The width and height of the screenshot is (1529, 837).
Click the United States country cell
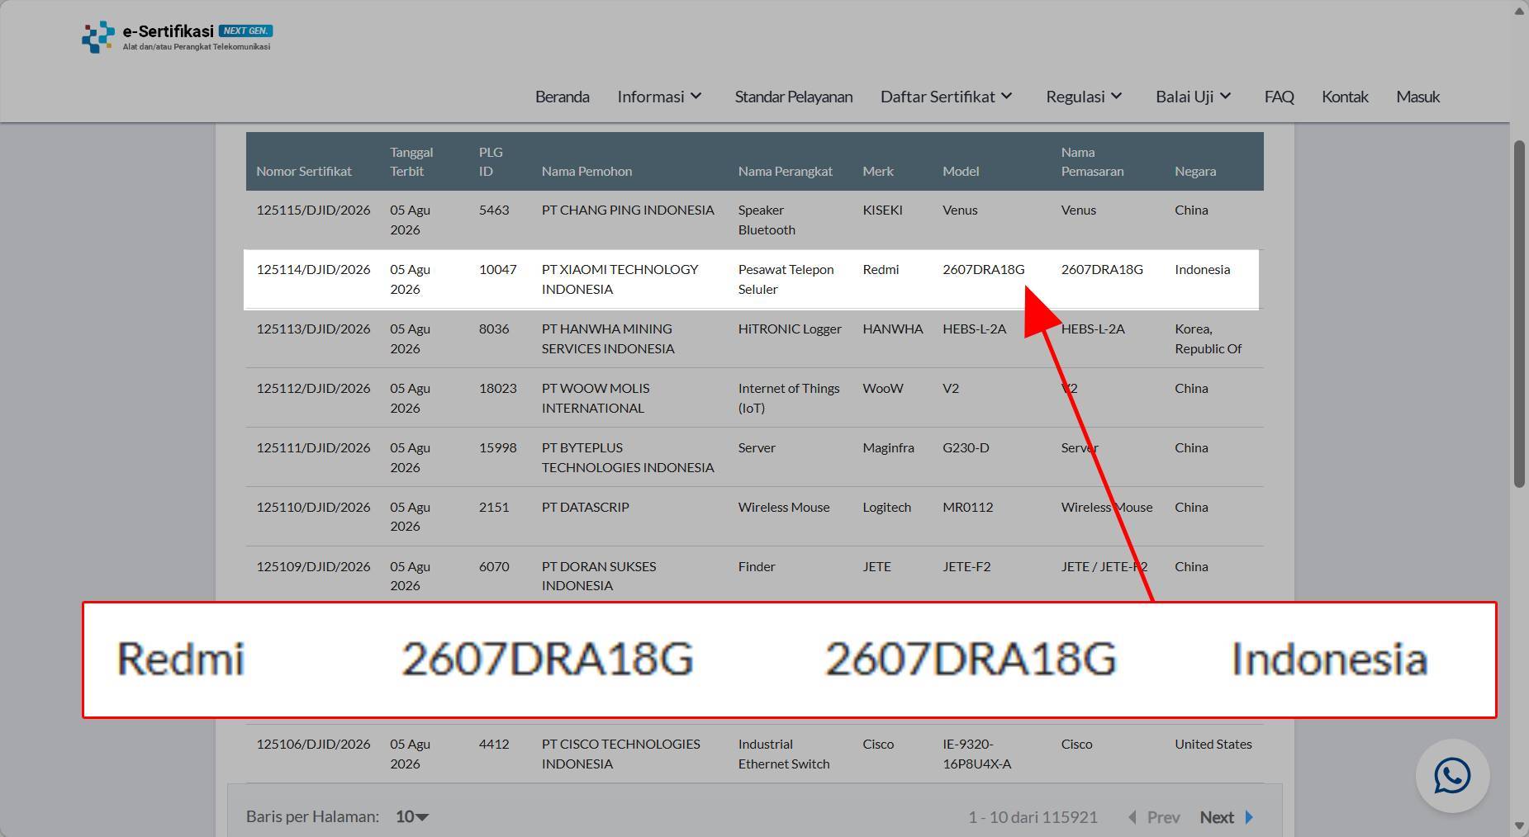[x=1213, y=744]
